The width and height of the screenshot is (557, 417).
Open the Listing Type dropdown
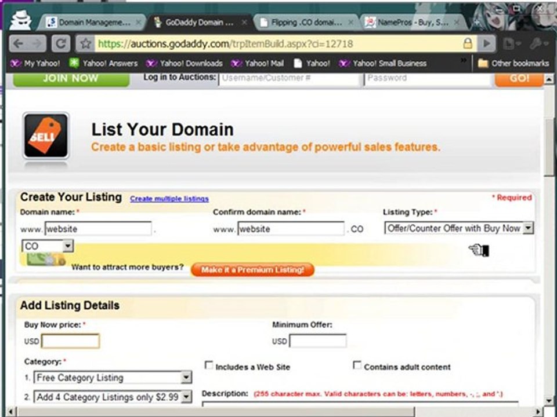click(x=459, y=228)
